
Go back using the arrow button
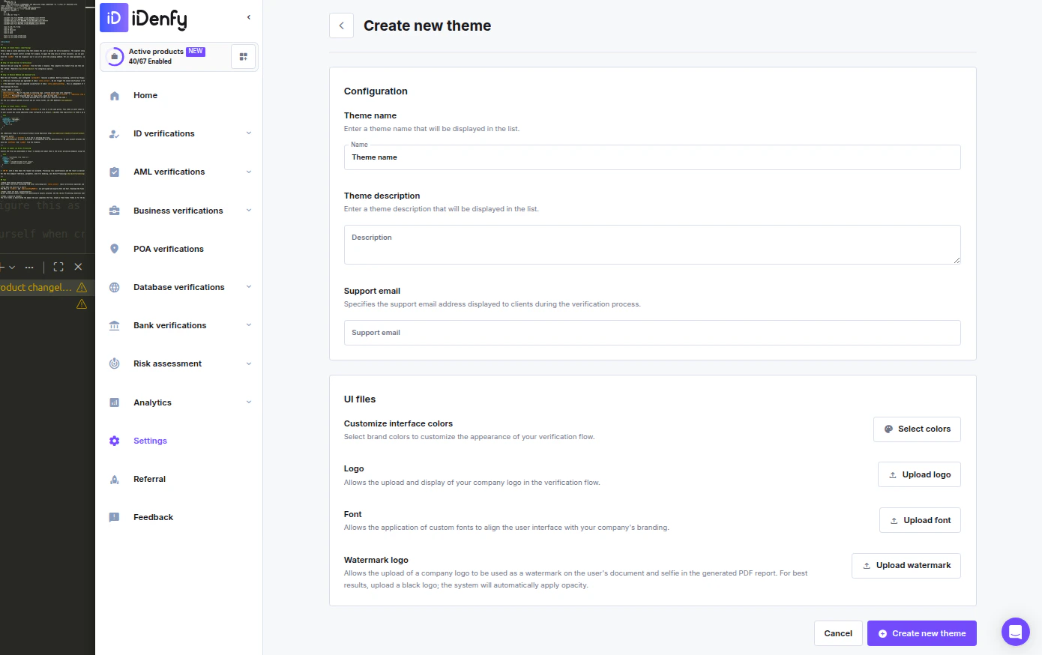(341, 25)
